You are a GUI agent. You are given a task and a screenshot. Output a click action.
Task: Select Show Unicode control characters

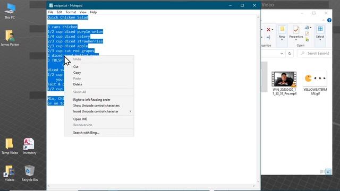pos(99,106)
